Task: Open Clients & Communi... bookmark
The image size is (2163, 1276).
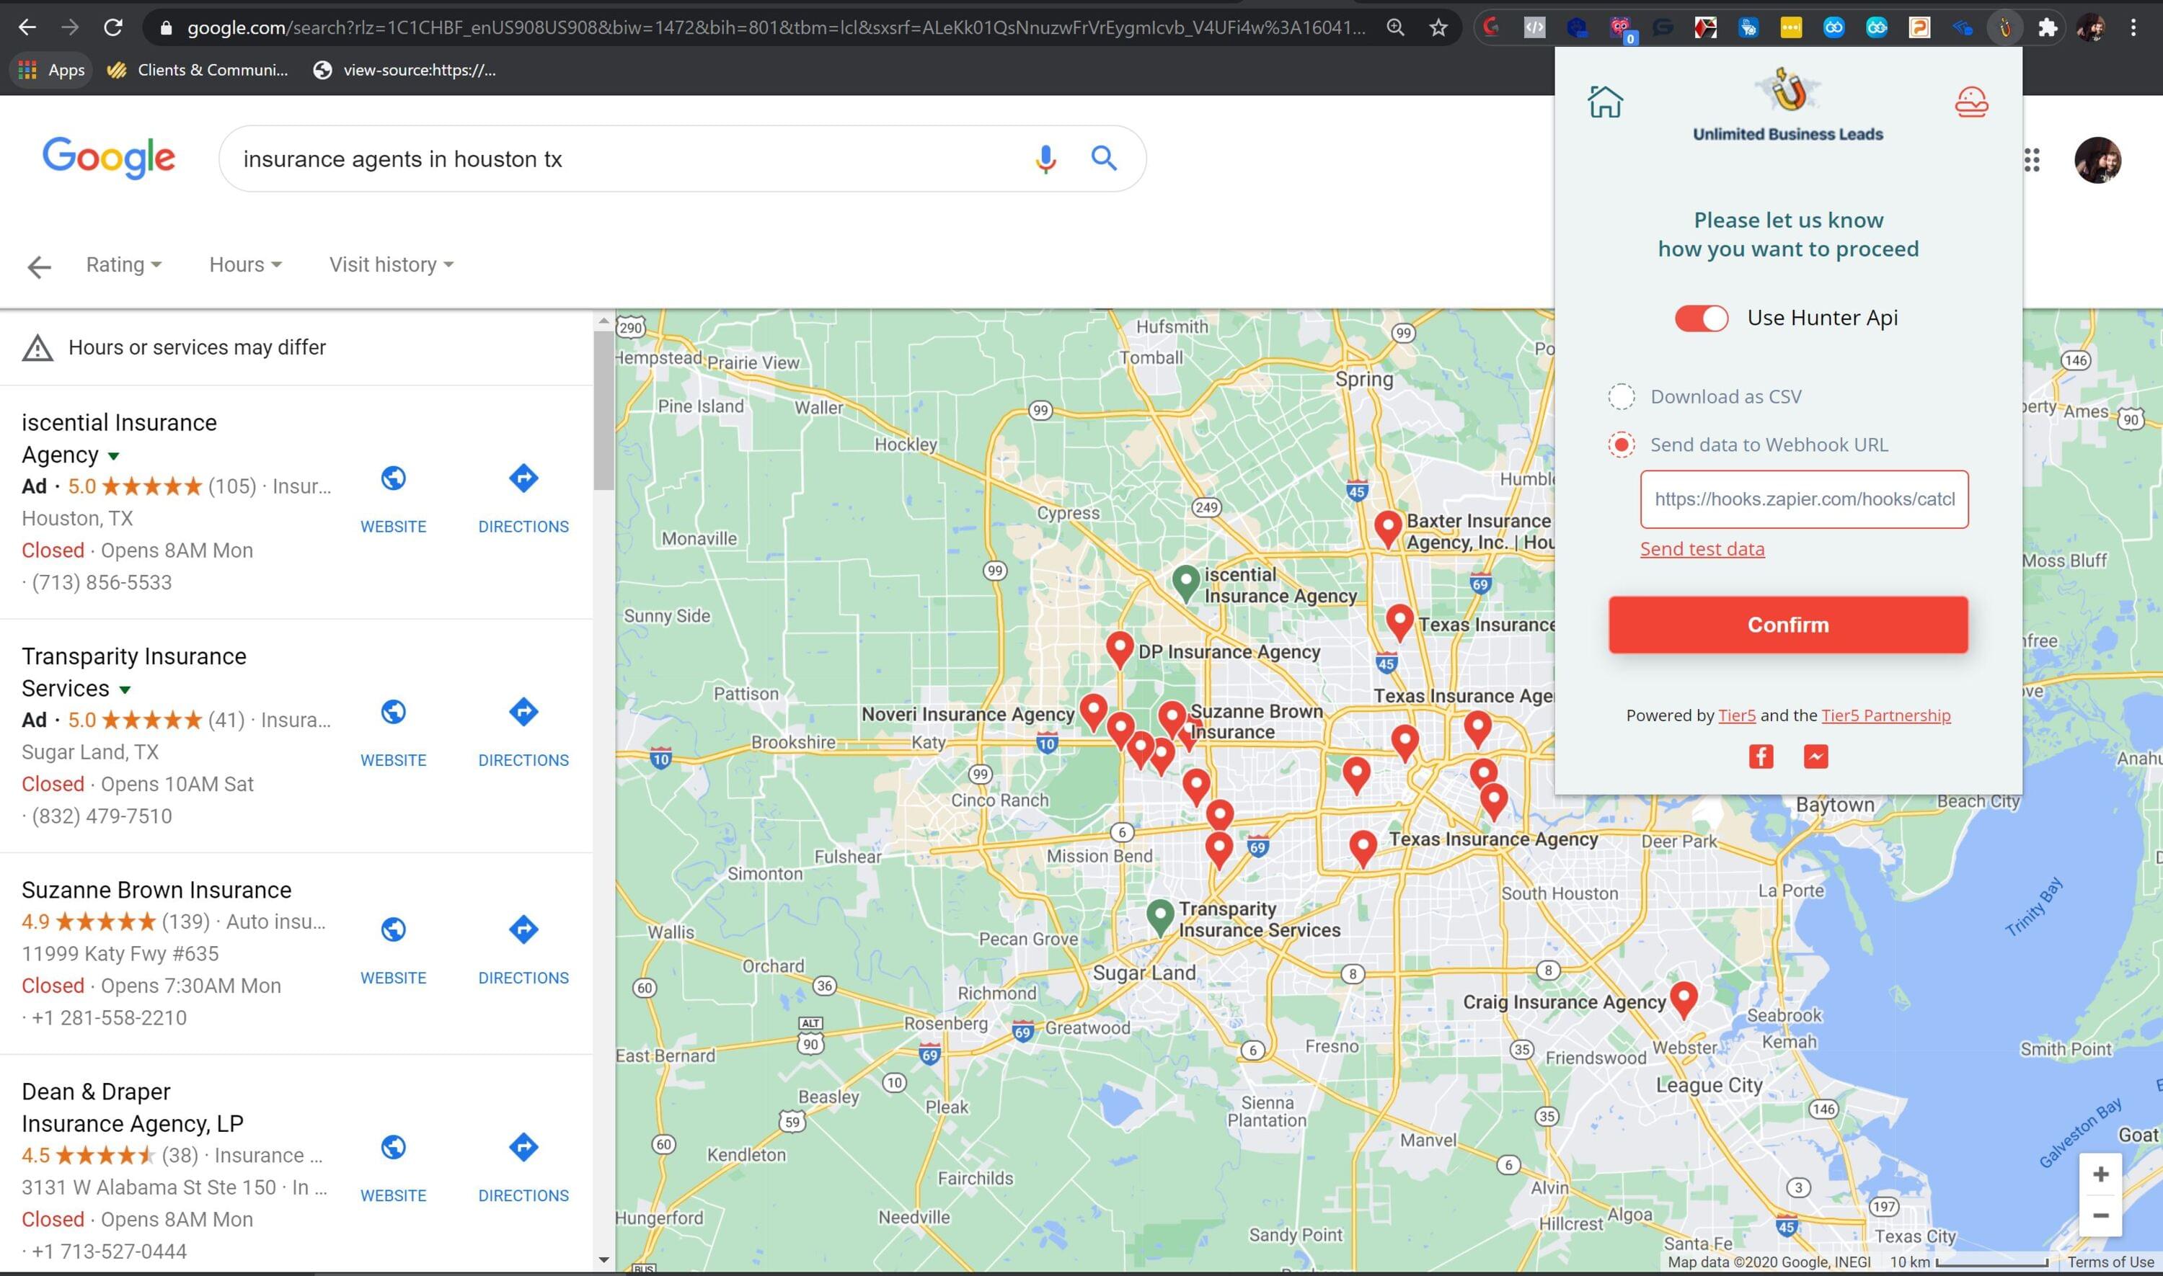Action: pyautogui.click(x=197, y=70)
